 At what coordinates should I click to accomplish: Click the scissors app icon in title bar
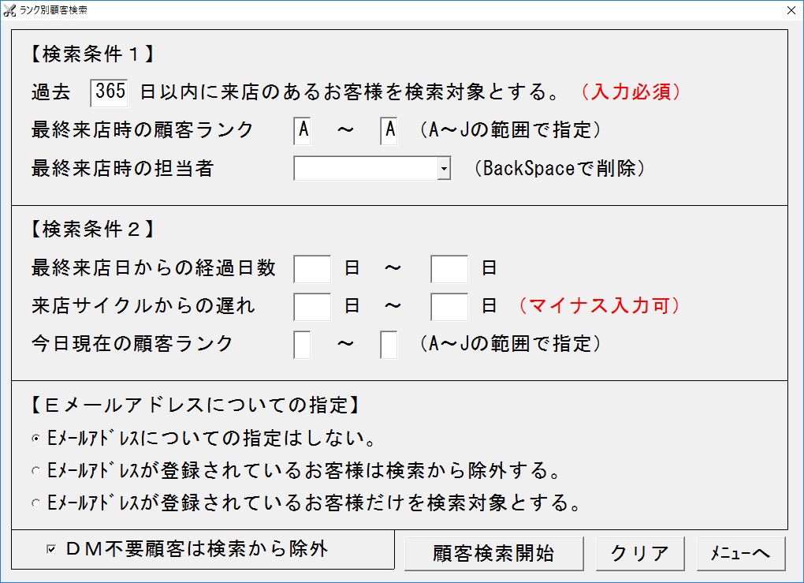[9, 9]
